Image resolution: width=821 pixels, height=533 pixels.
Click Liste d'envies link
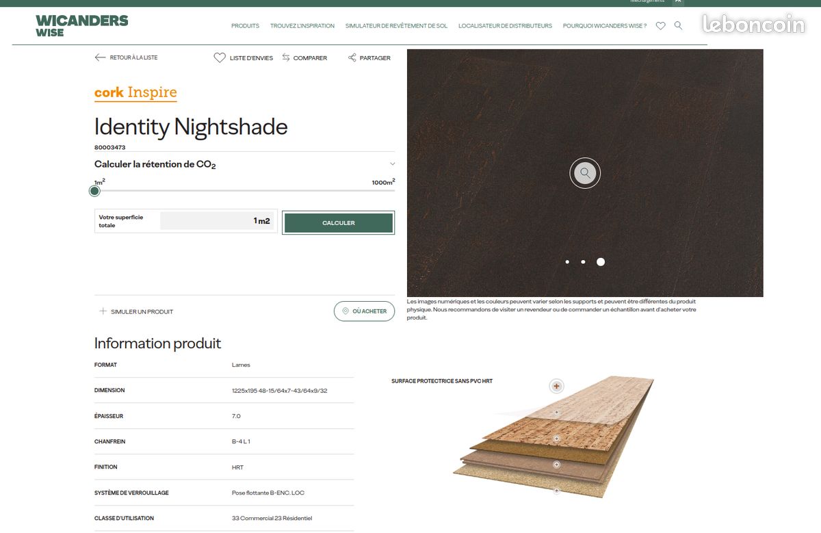251,58
